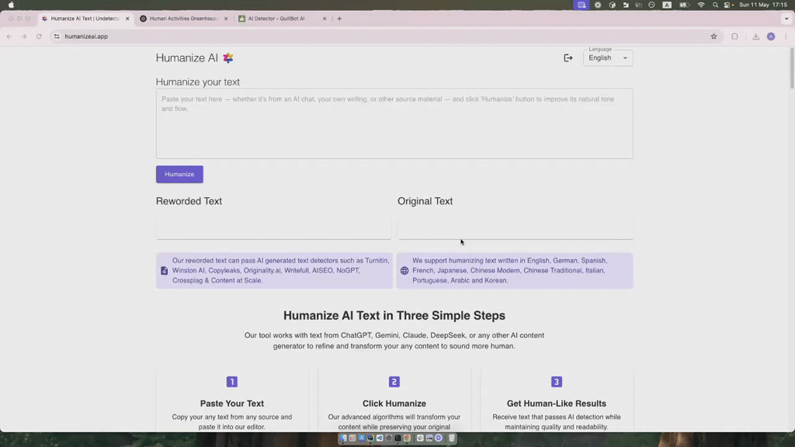Open Terminal from the Dock
This screenshot has width=795, height=447.
pyautogui.click(x=397, y=438)
